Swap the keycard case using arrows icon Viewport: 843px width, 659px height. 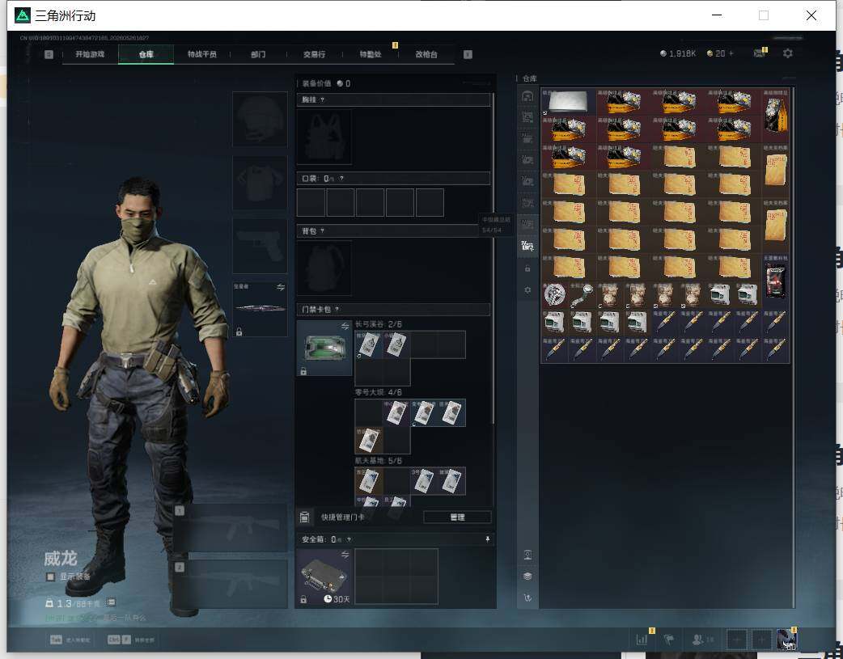345,327
